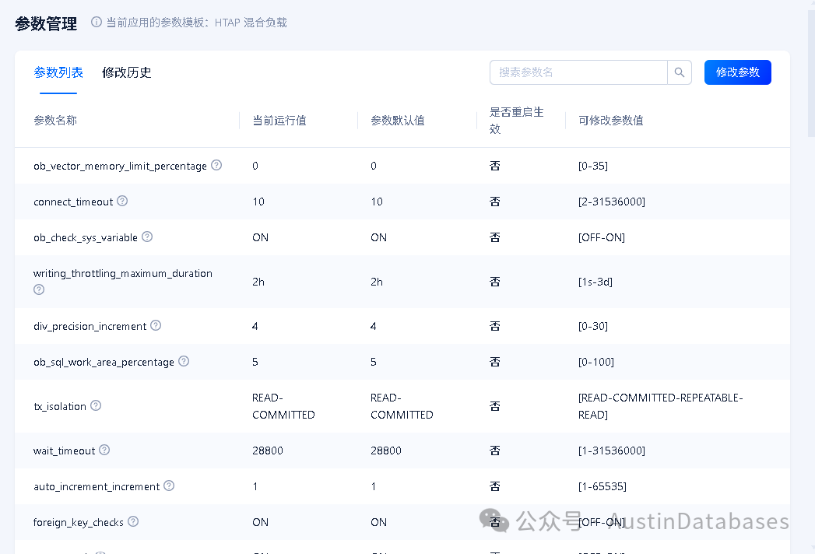View help icon for ob_sql_work_area_percentage

click(x=183, y=362)
